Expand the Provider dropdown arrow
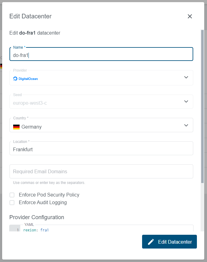Screen dimensions: 207x262 186,77
